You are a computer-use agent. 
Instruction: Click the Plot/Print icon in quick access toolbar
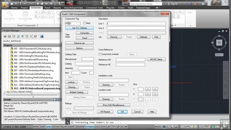(x=38, y=4)
